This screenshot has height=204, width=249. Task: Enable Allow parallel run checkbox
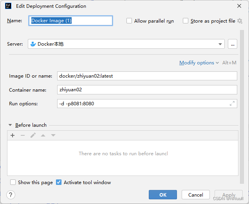pos(129,21)
